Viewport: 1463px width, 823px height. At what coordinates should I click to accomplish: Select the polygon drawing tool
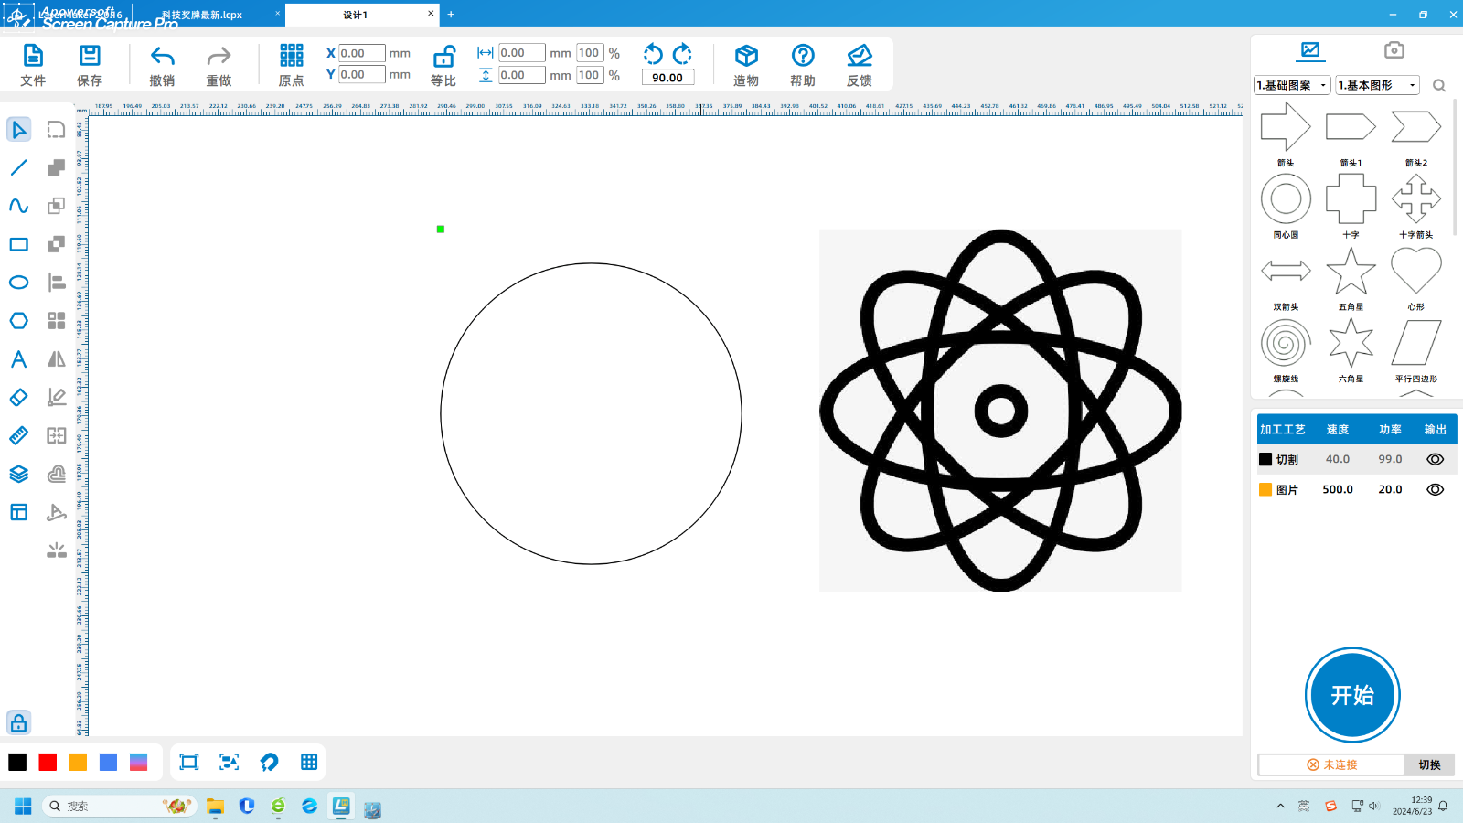coord(18,321)
